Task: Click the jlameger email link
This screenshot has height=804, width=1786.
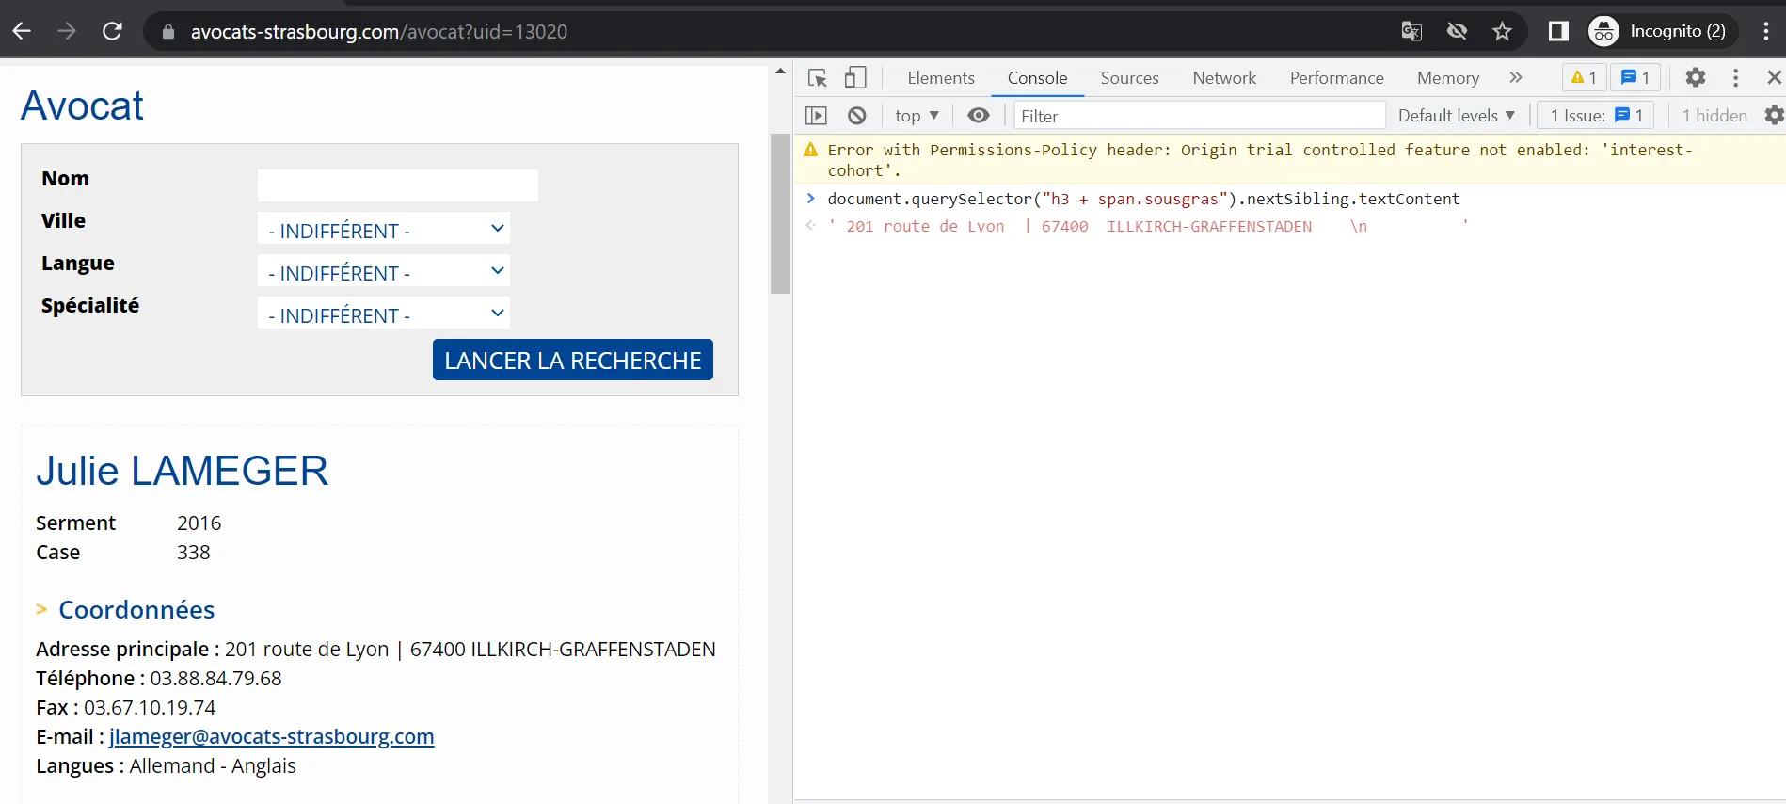Action: [x=271, y=736]
